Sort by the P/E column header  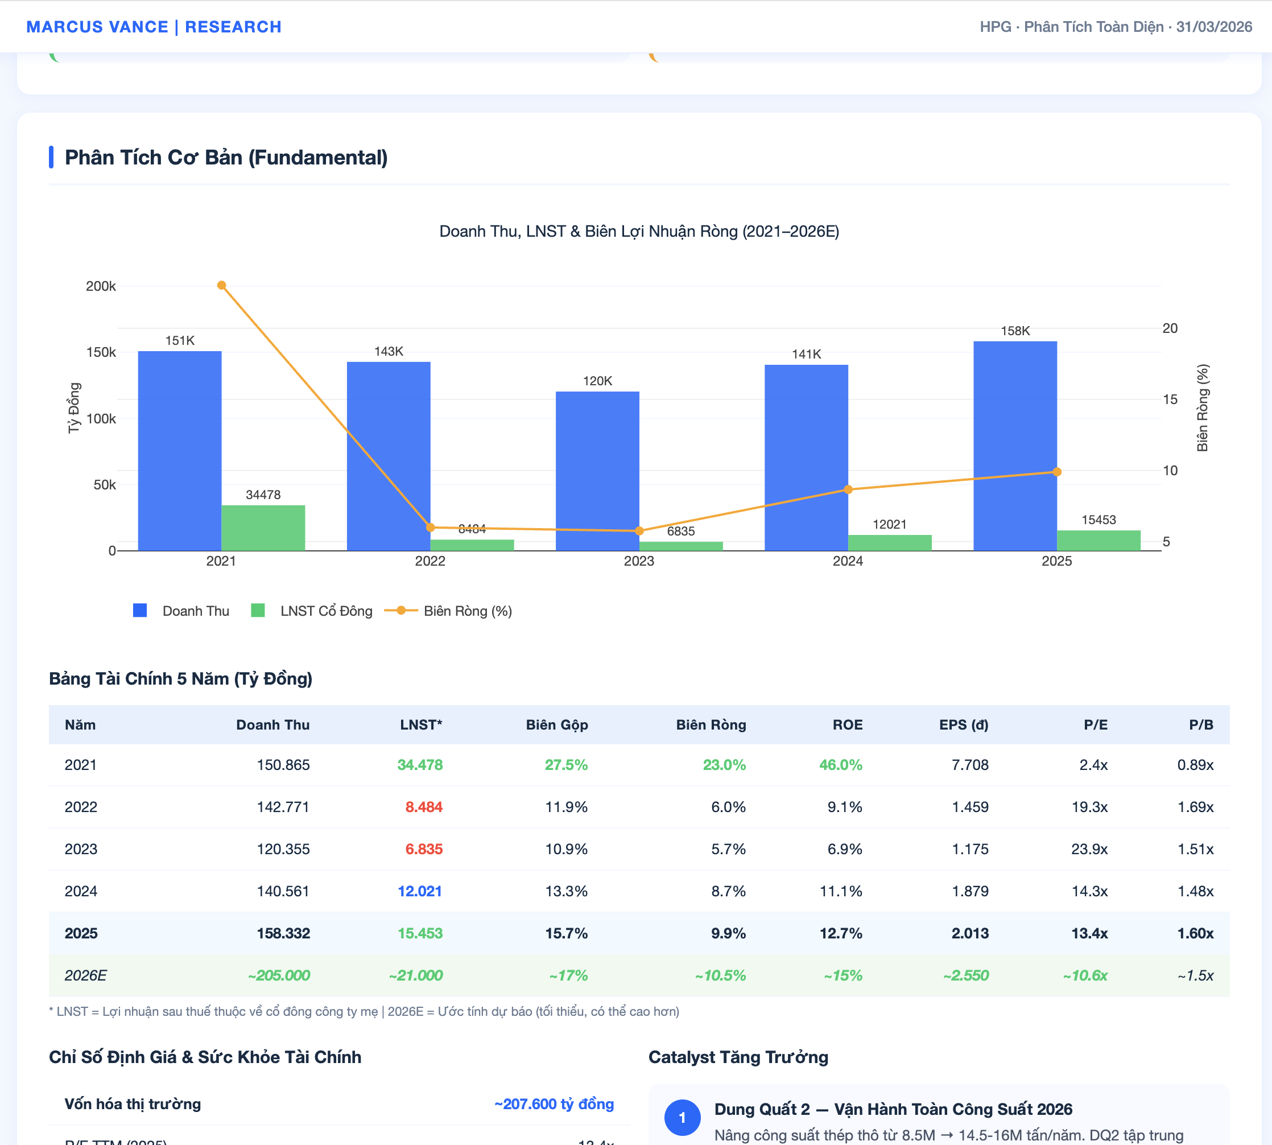click(1096, 725)
